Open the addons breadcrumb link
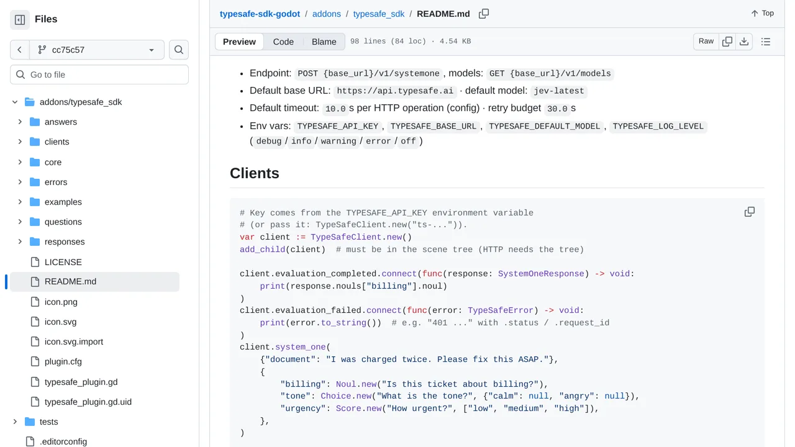This screenshot has height=447, width=795. (x=327, y=14)
